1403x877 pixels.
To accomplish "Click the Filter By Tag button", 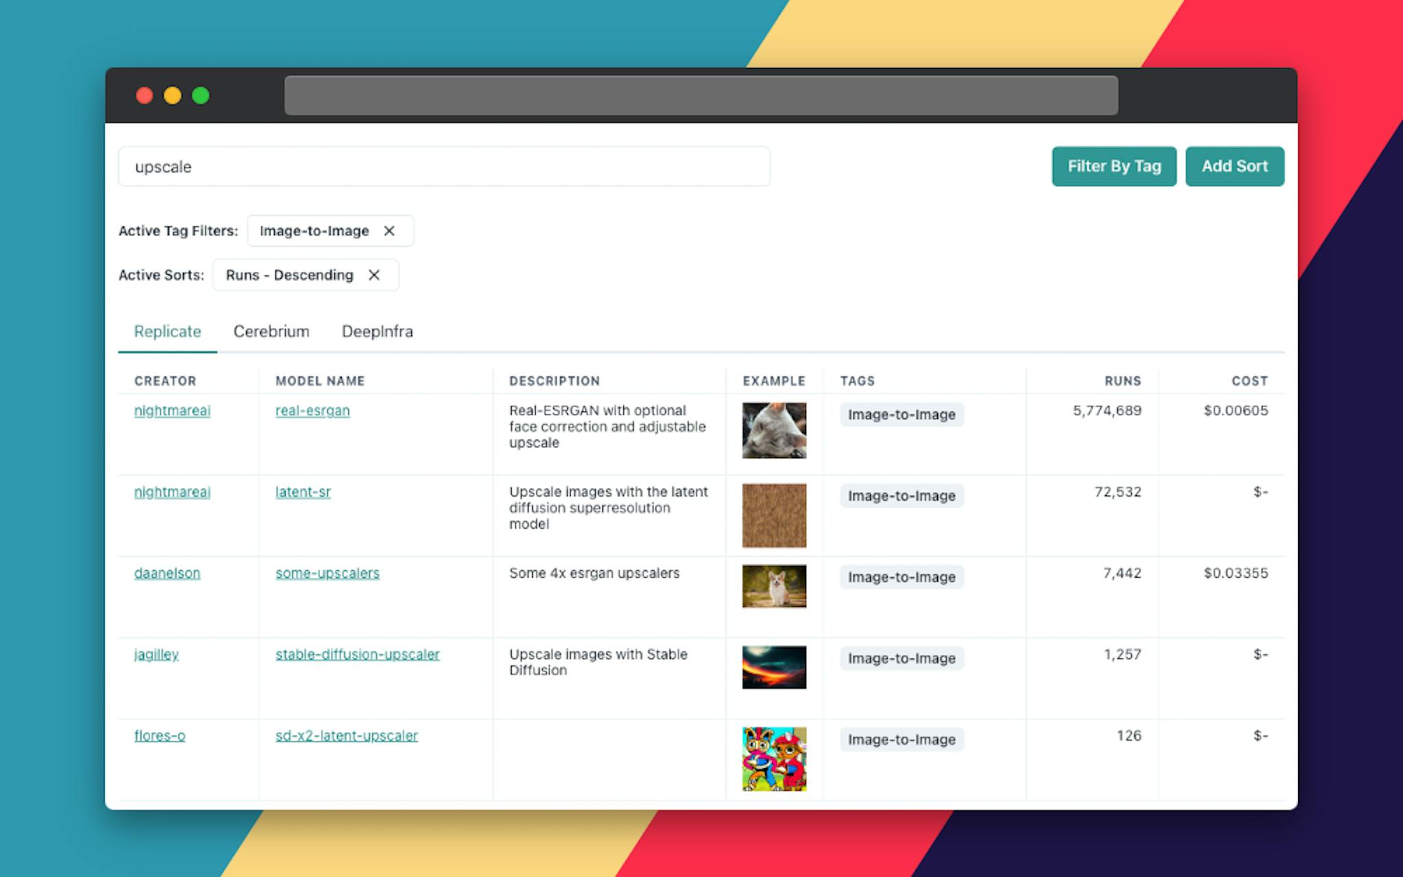I will coord(1113,166).
